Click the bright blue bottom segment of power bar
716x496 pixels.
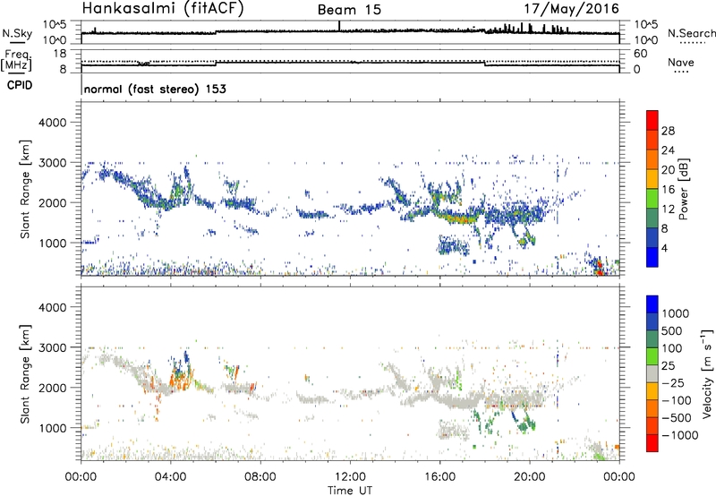click(652, 257)
